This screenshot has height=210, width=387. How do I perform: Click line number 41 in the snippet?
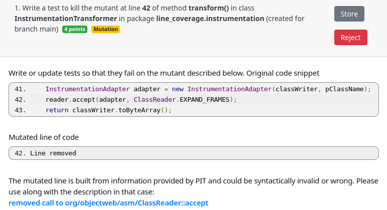pyautogui.click(x=21, y=89)
